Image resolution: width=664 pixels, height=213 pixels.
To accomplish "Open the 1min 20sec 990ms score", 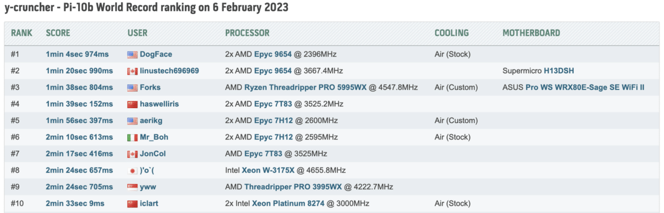I will point(79,71).
